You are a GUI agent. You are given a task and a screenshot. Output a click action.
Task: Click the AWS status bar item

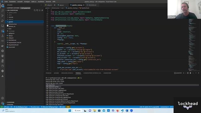68,107
